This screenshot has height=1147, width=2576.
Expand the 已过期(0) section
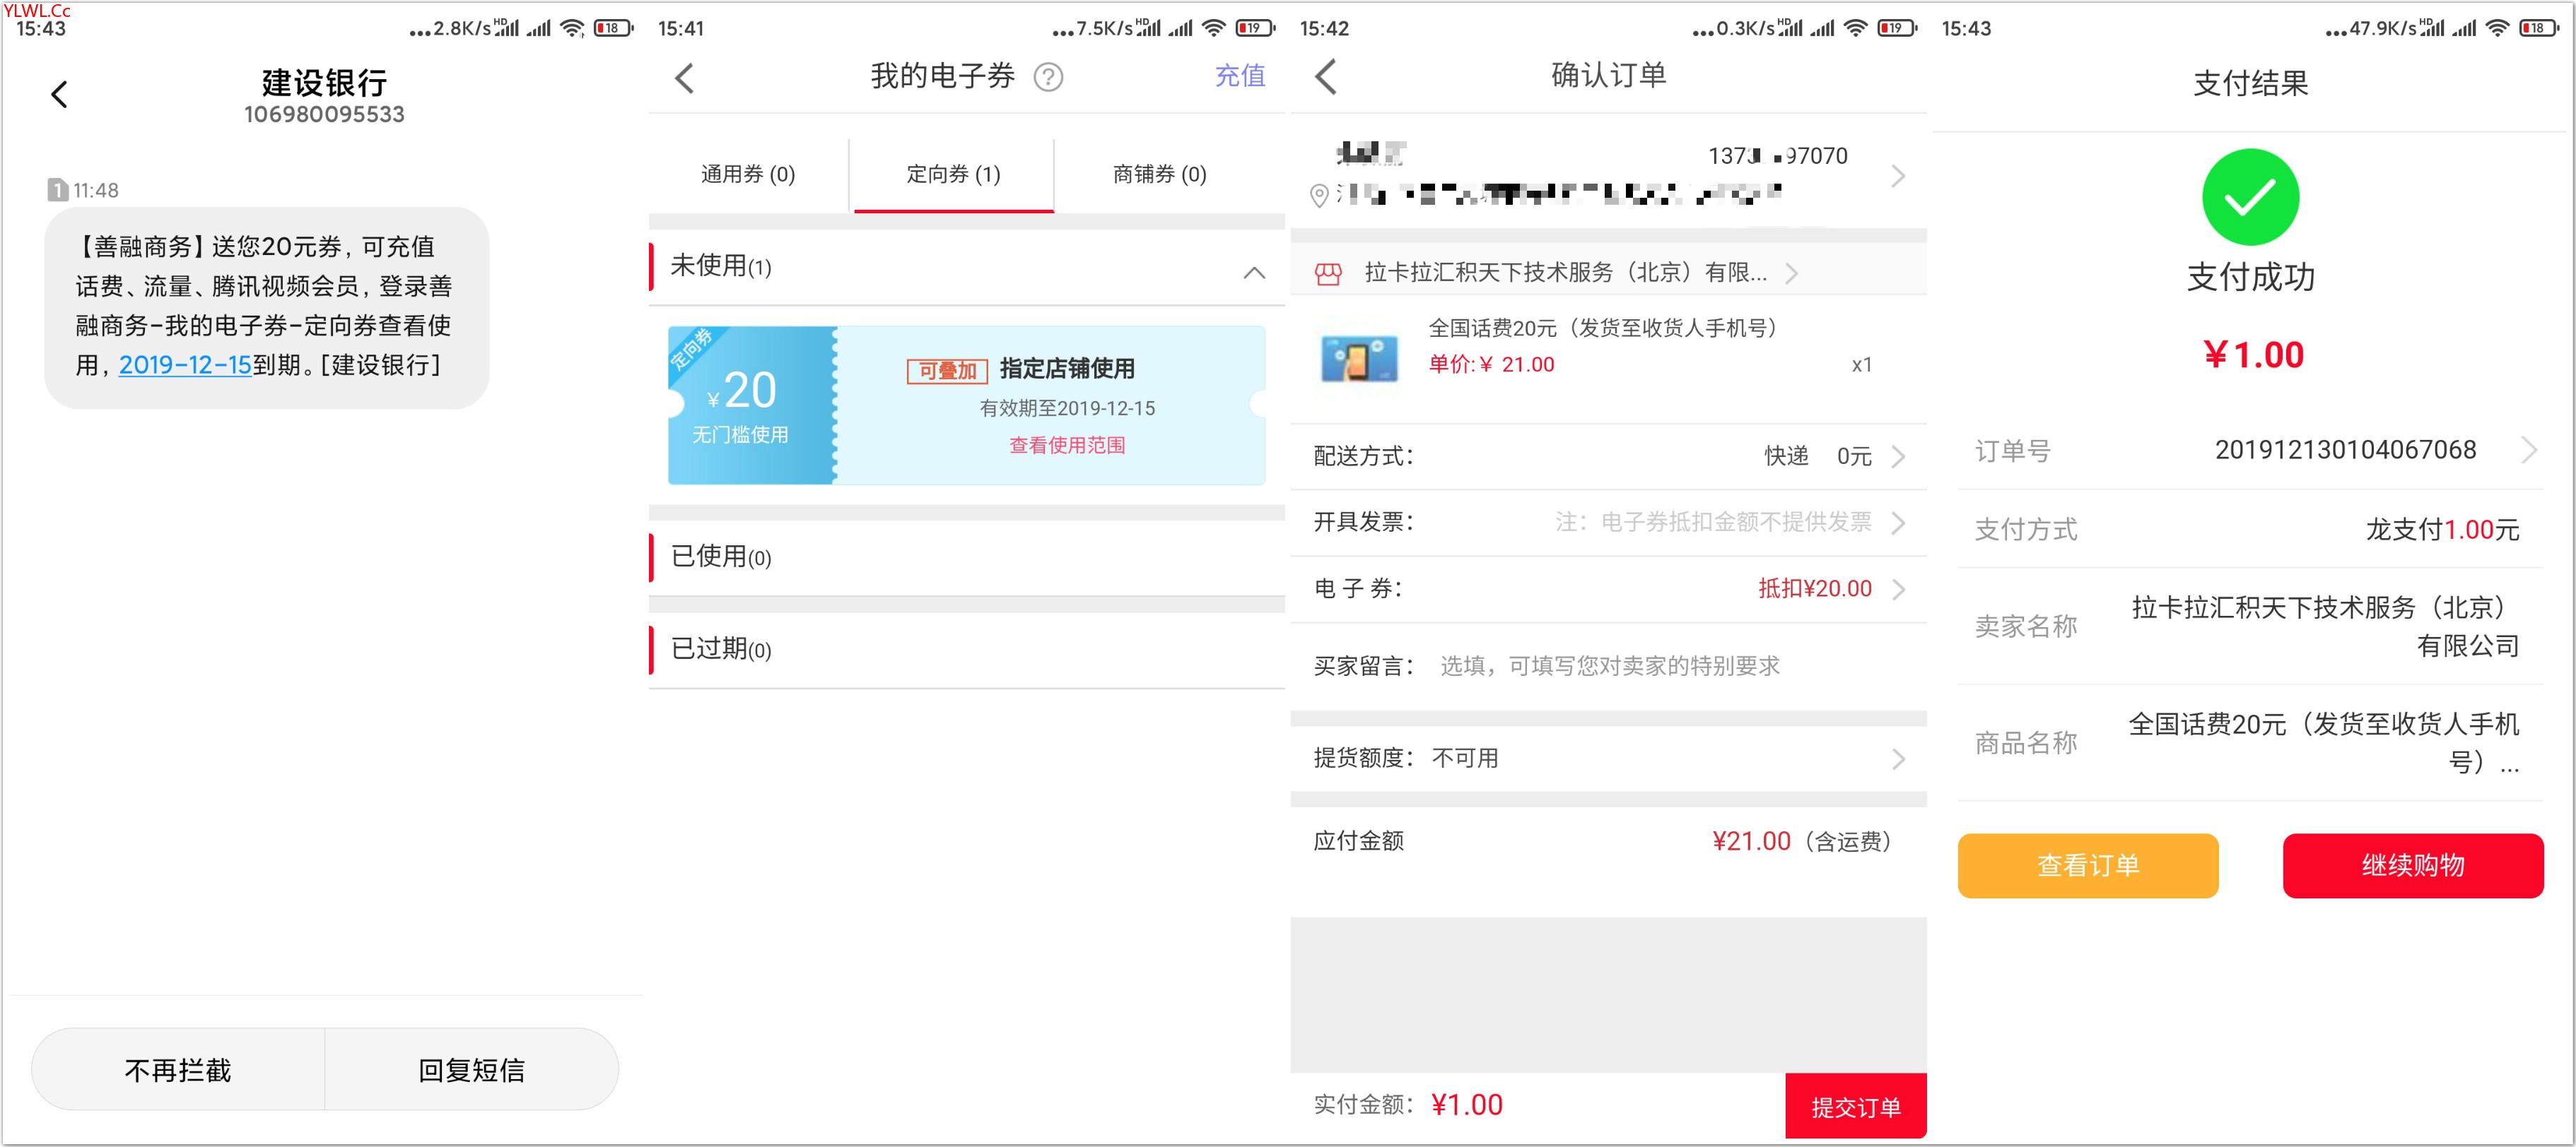pyautogui.click(x=967, y=650)
